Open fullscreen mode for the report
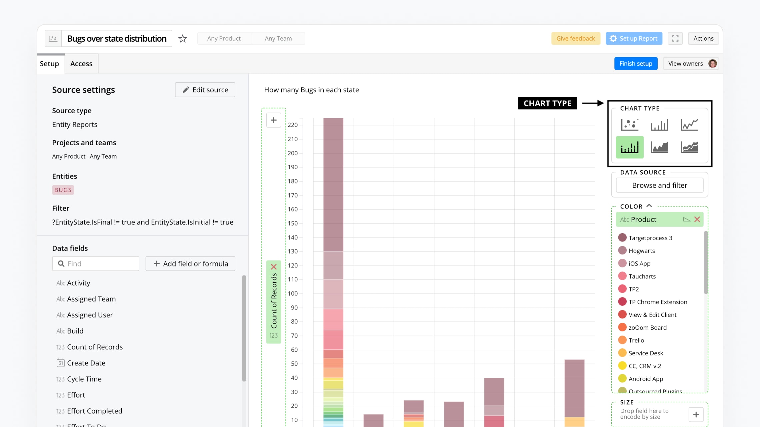This screenshot has height=427, width=760. [675, 38]
